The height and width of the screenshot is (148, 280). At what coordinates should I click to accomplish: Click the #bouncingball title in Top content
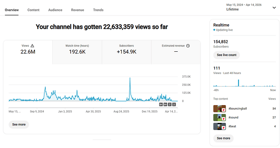pyautogui.click(x=238, y=108)
